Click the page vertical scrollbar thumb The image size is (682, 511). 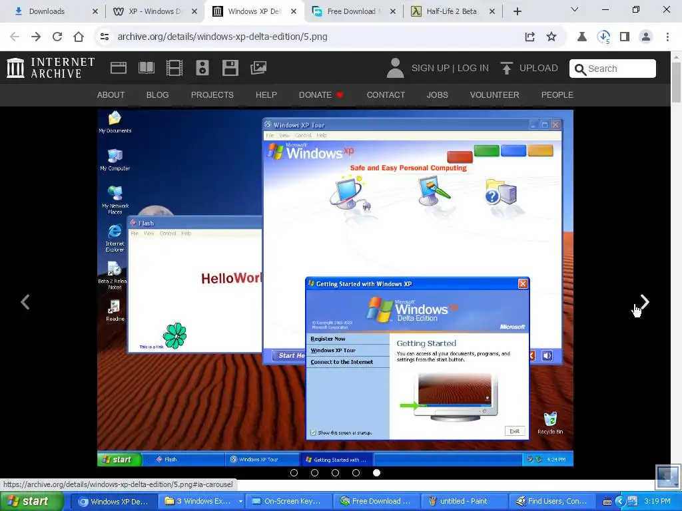676,83
